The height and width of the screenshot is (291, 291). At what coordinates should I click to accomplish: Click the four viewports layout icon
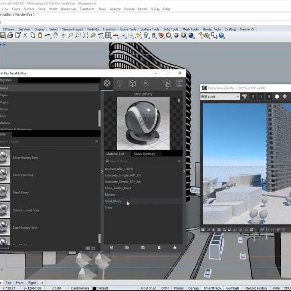pyautogui.click(x=108, y=35)
